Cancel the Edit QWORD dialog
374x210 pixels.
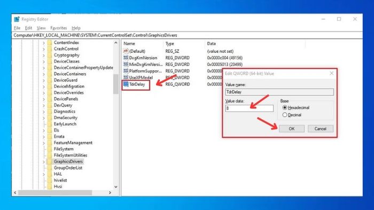coord(321,128)
